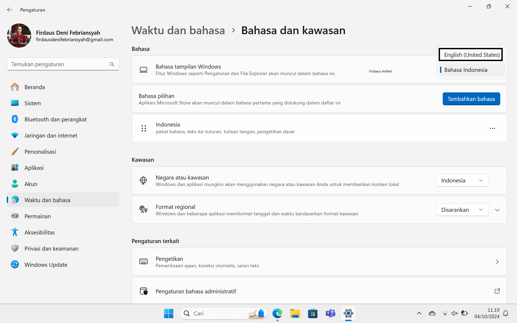This screenshot has width=517, height=323.
Task: Open the Akun settings section
Action: pos(31,184)
